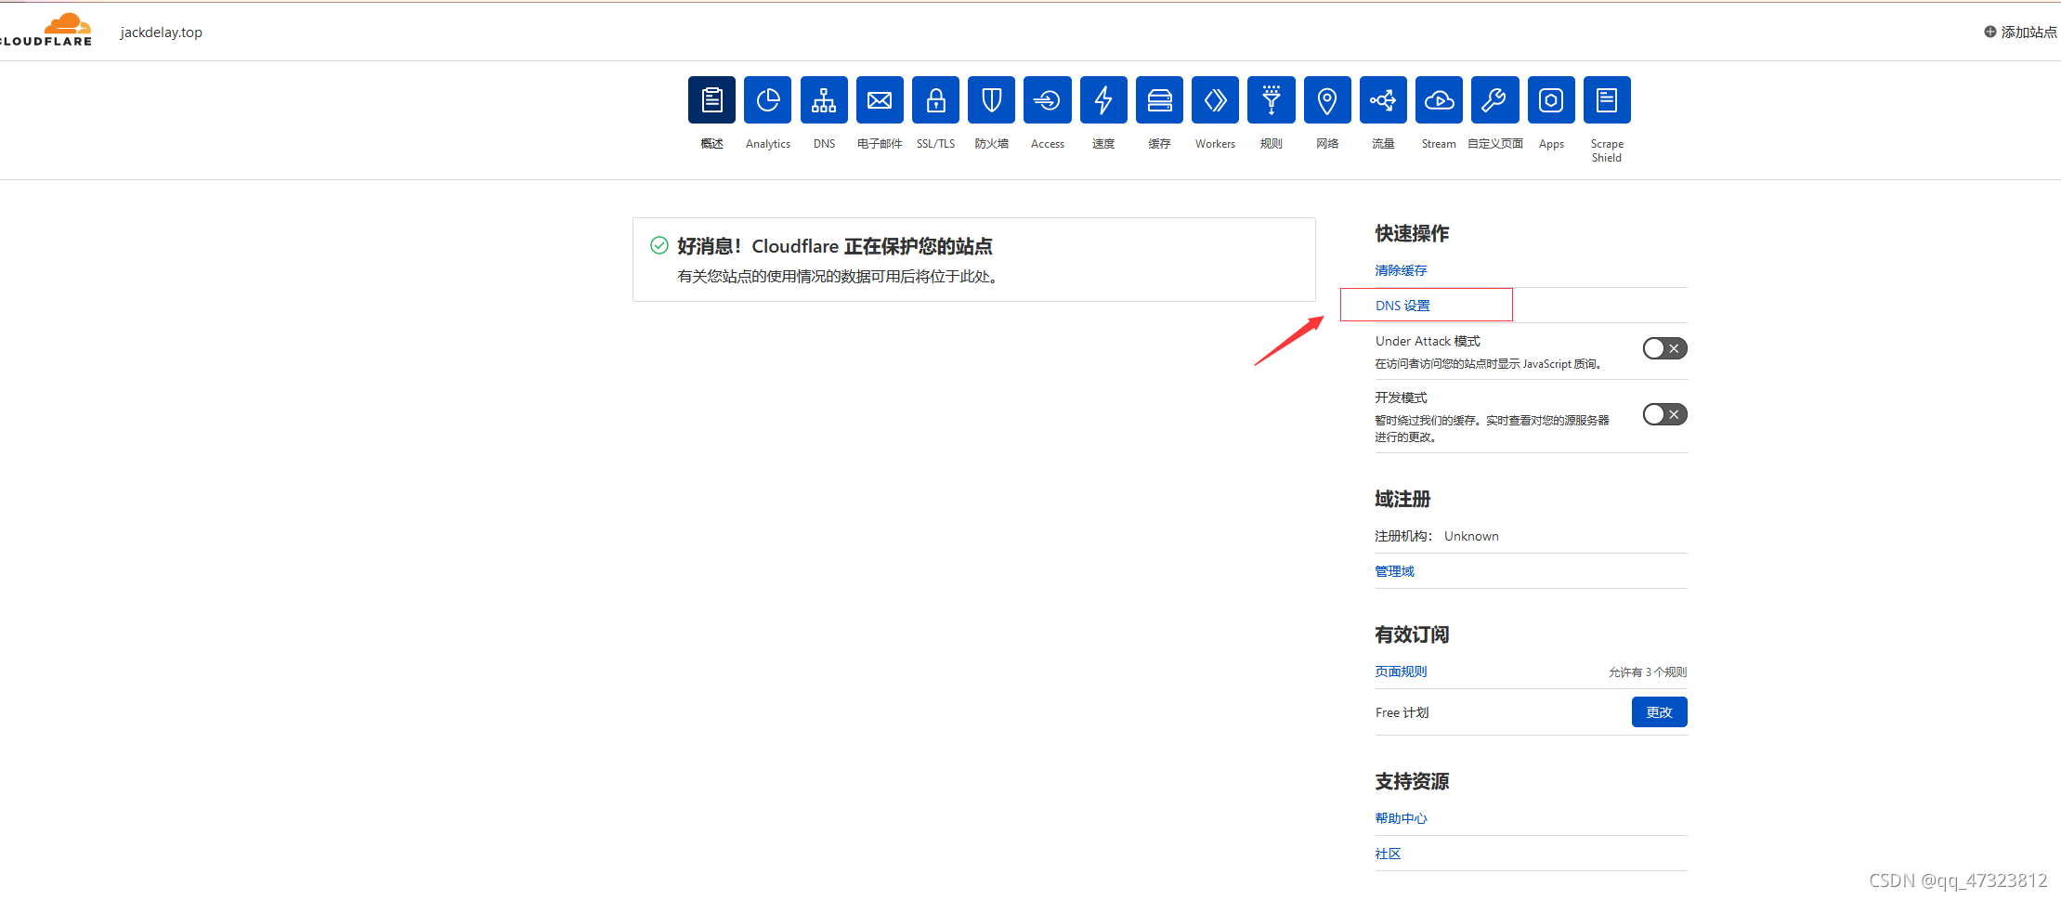Switch to the 概述 tab

pyautogui.click(x=711, y=99)
